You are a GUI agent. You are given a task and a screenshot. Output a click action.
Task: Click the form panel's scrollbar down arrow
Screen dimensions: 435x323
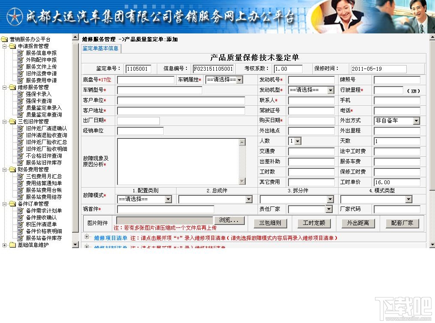point(432,245)
